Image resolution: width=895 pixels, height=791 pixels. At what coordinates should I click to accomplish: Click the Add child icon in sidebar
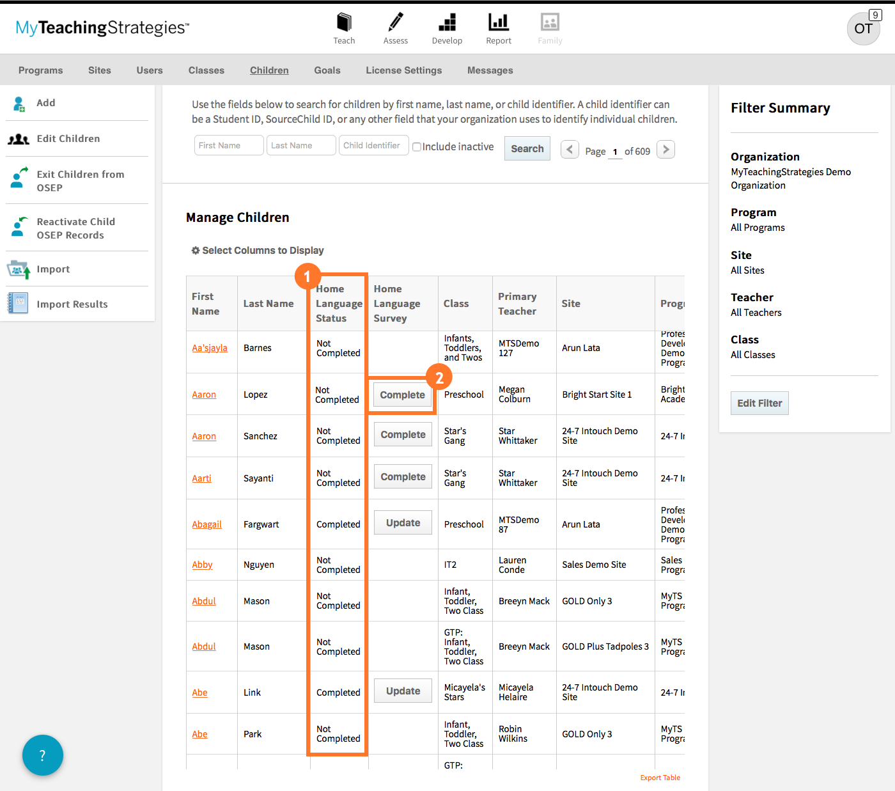[19, 104]
